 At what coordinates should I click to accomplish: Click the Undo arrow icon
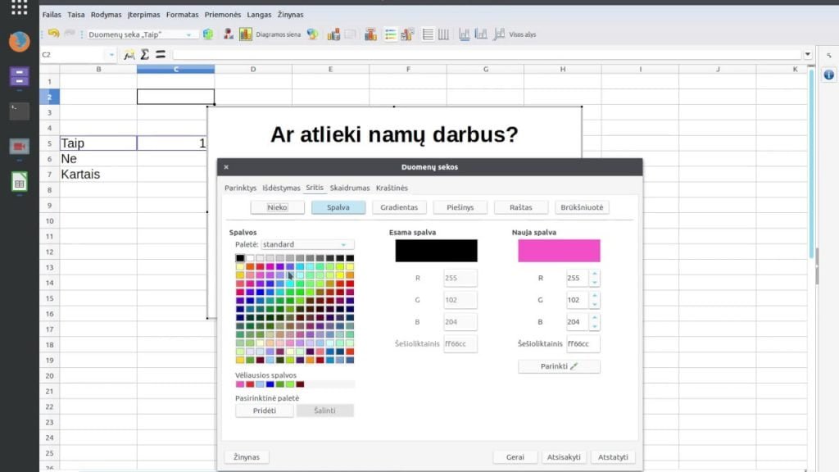click(53, 34)
